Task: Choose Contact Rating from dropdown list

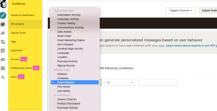Action: 66,23
